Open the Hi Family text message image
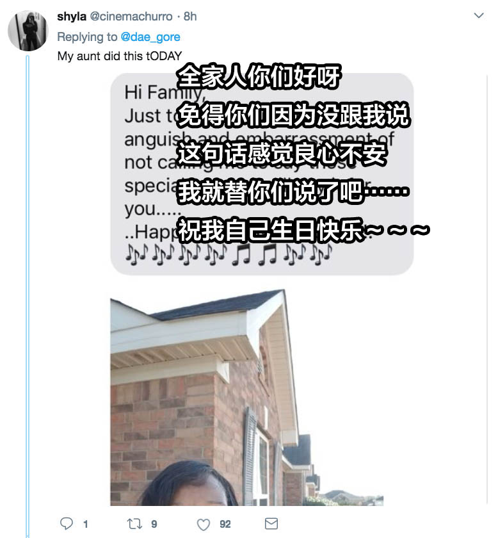498x538 pixels. (262, 174)
